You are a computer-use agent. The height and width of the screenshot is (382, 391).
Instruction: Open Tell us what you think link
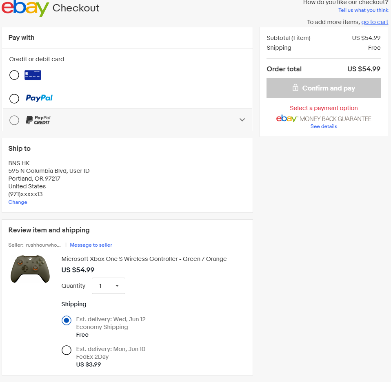pyautogui.click(x=363, y=10)
